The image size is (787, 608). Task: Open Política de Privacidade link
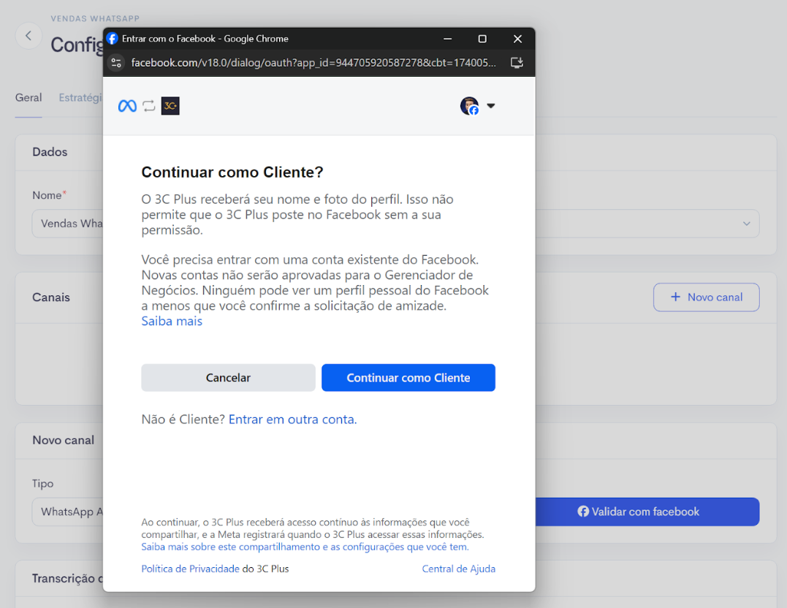coord(190,569)
